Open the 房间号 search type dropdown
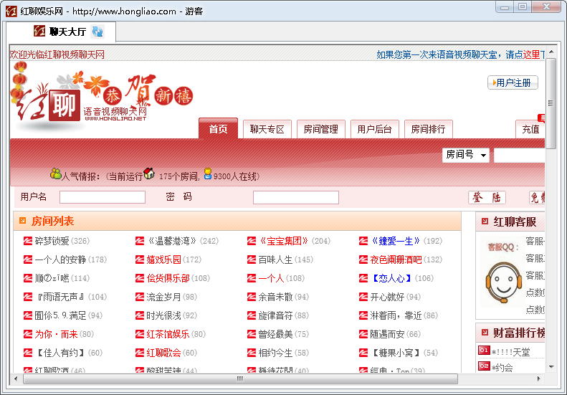This screenshot has width=567, height=395. (466, 155)
